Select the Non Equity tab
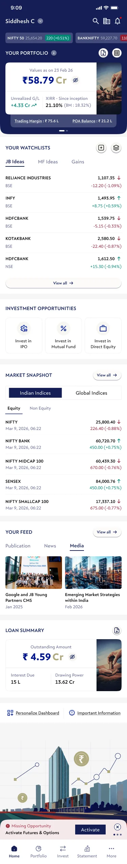Viewport: 127px width, 864px height. click(40, 408)
